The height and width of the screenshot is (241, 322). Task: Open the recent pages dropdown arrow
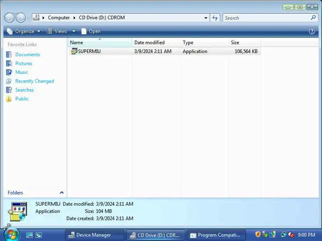click(29, 18)
